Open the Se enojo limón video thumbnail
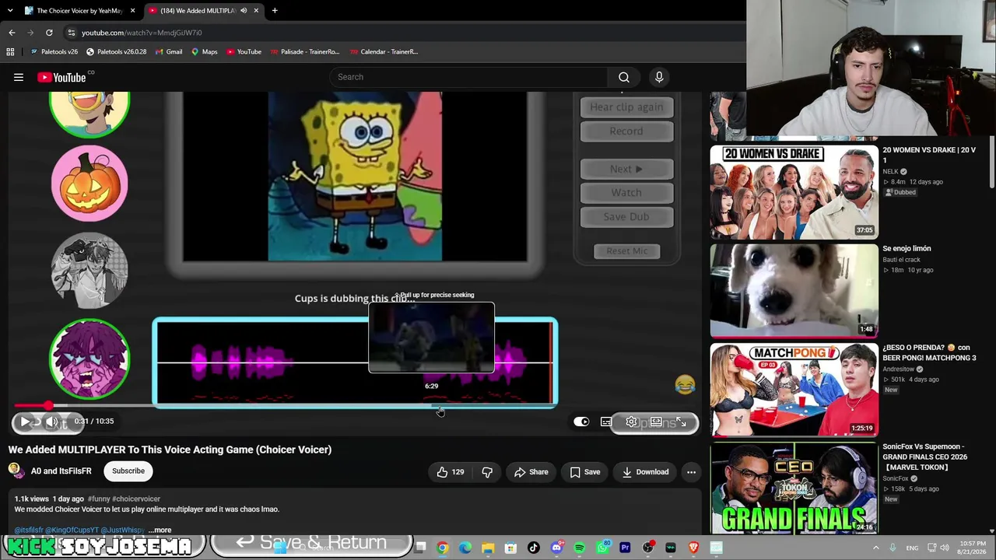This screenshot has height=560, width=996. click(x=794, y=290)
